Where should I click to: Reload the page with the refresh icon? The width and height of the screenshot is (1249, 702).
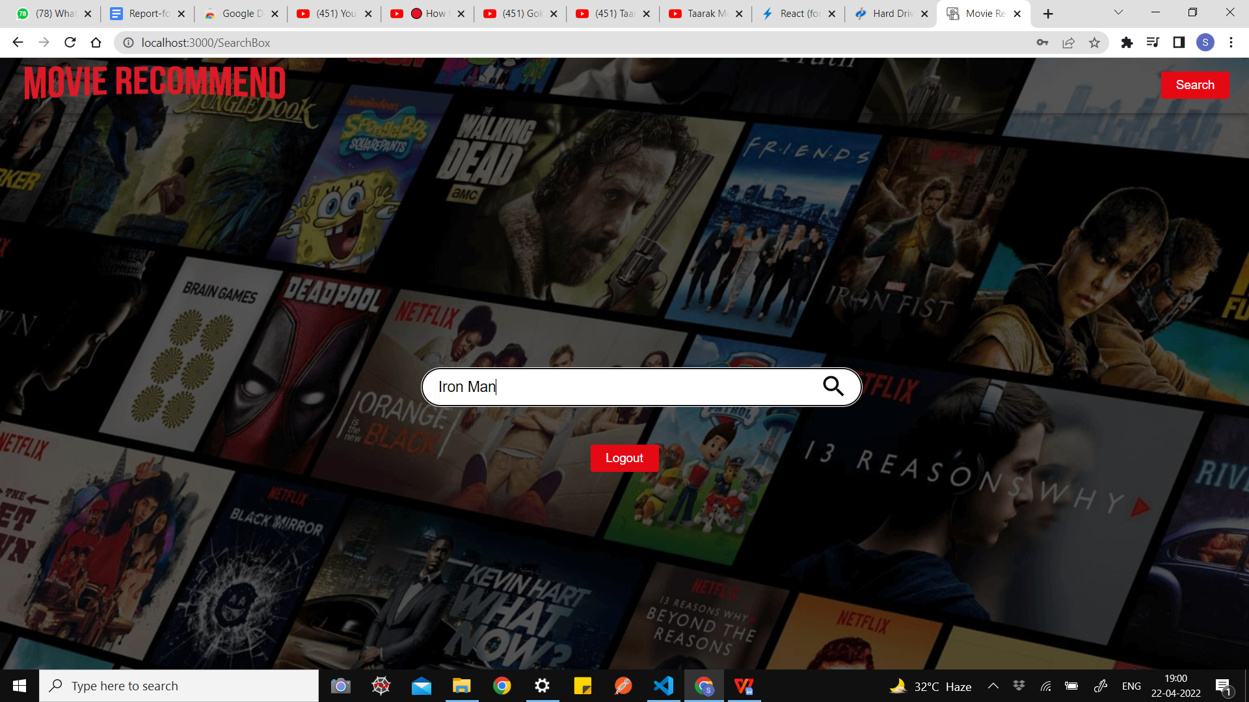tap(70, 42)
